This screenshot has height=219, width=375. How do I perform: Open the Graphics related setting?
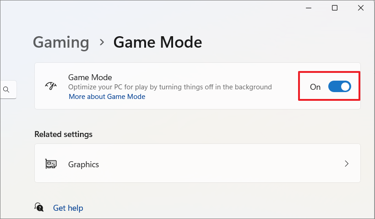click(x=197, y=163)
